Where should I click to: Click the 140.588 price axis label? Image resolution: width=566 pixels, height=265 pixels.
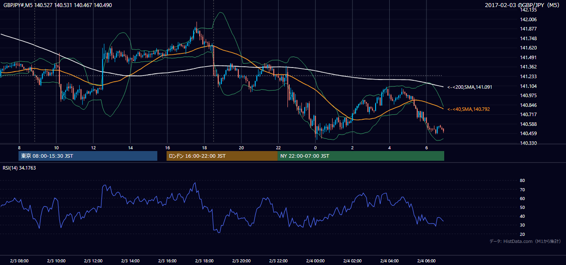[528, 124]
